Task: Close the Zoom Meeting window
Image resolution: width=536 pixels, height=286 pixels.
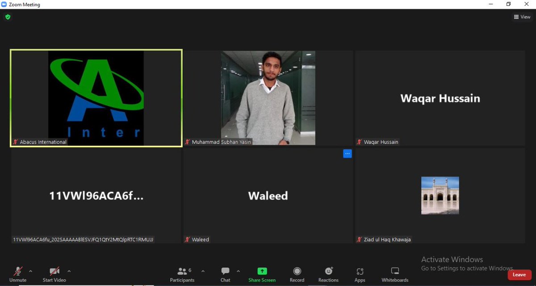Action: pyautogui.click(x=527, y=4)
